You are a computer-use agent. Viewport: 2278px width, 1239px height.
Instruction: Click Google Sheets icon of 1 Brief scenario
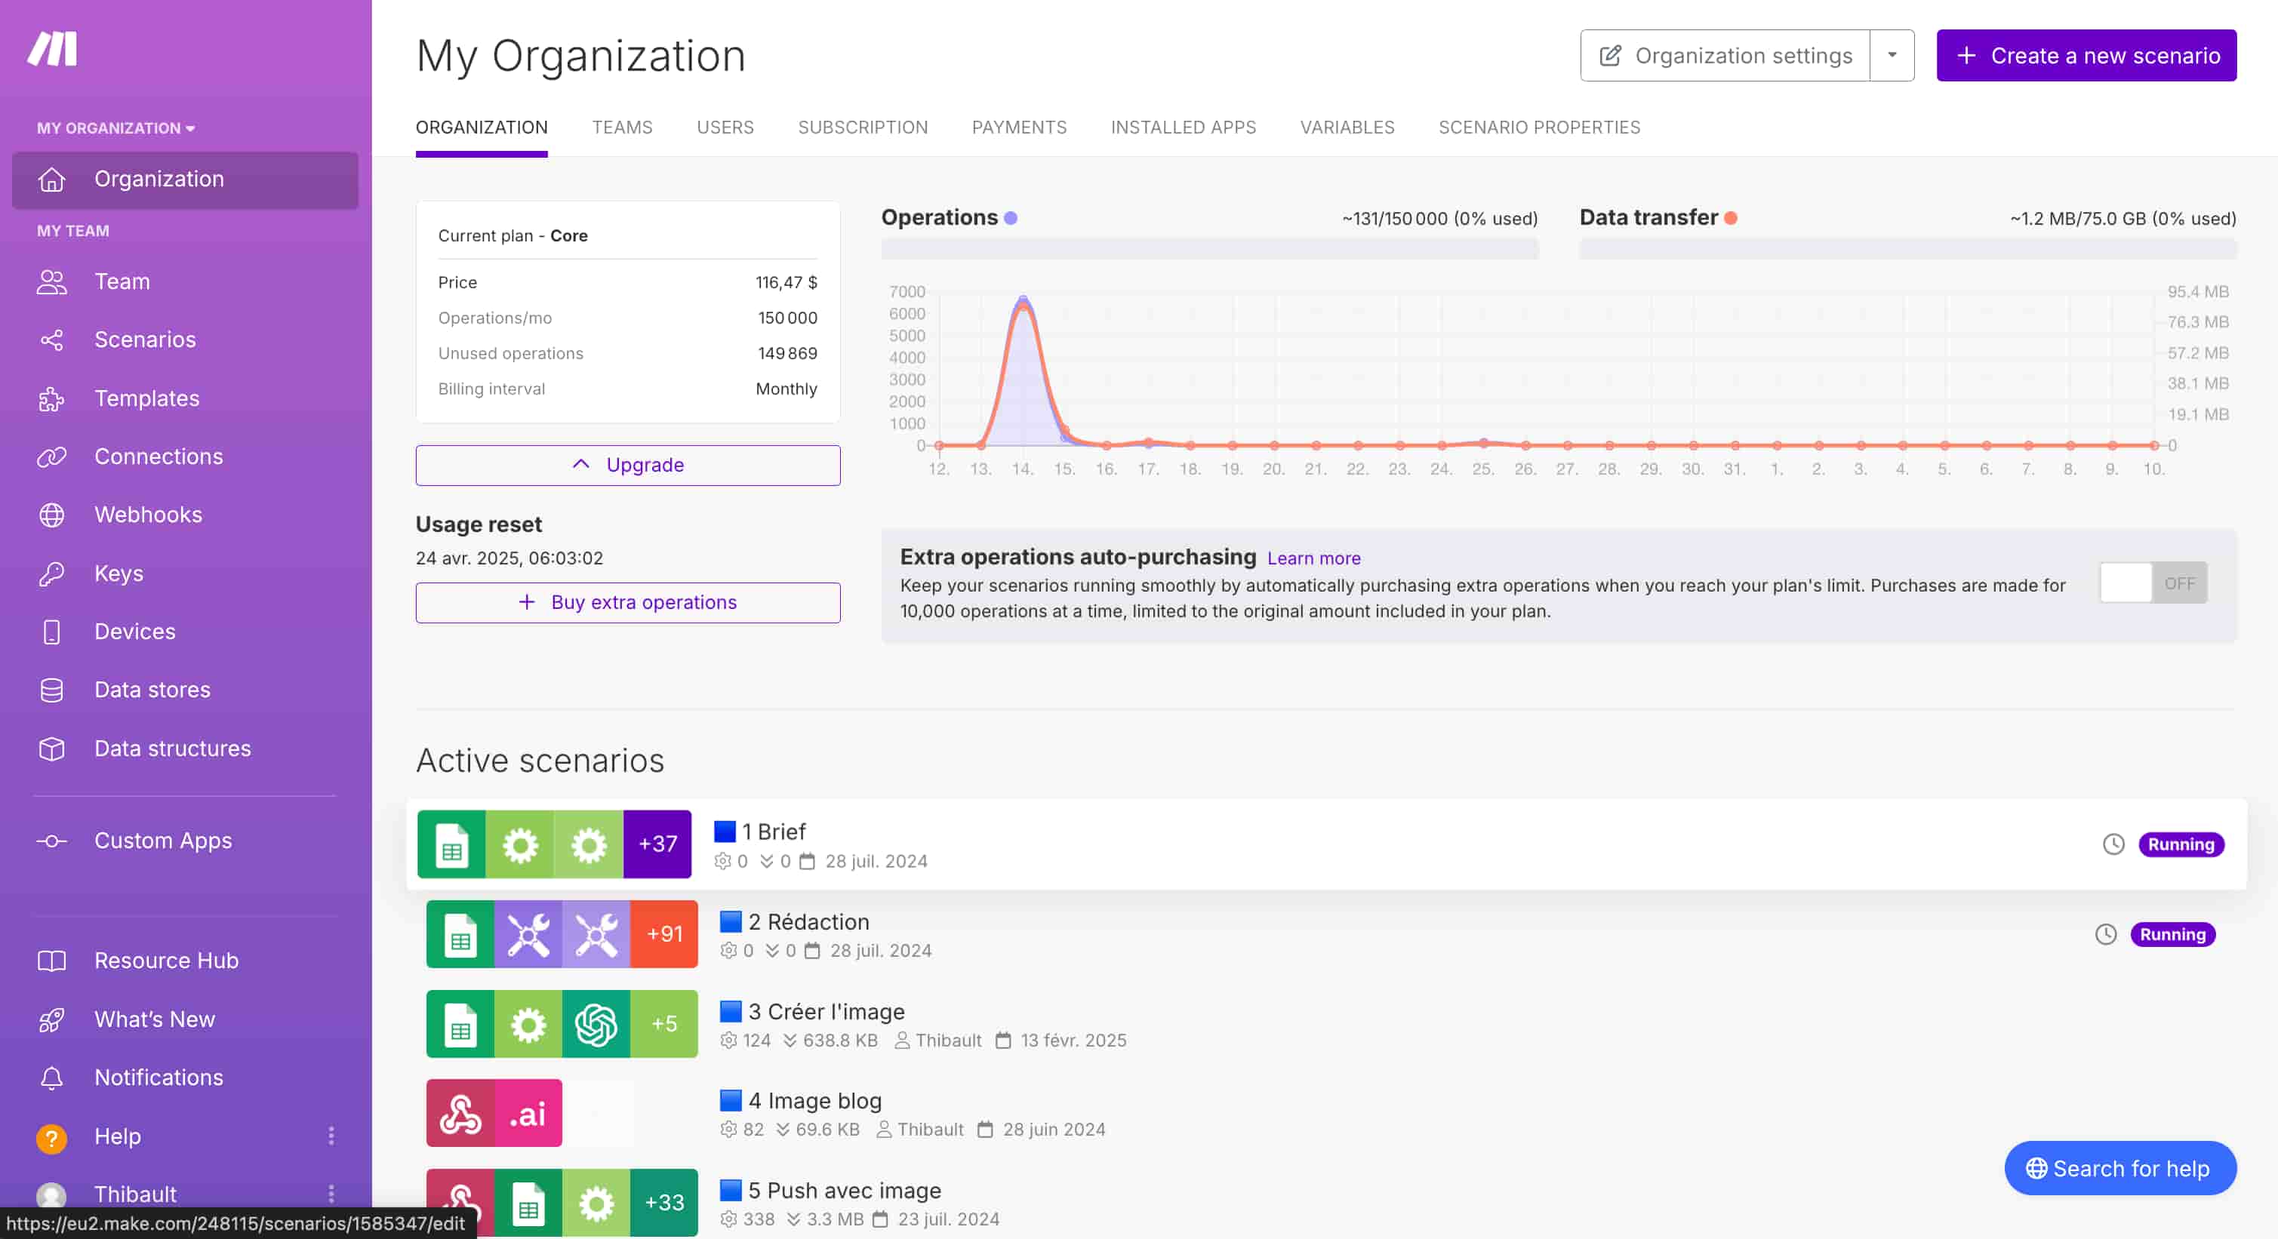point(451,845)
